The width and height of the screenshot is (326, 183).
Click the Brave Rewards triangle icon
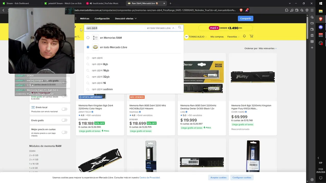click(x=247, y=10)
